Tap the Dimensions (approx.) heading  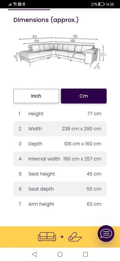click(46, 20)
